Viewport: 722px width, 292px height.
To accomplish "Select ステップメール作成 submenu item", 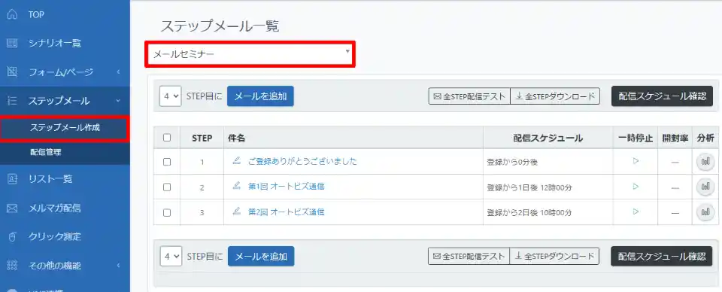I will [65, 128].
